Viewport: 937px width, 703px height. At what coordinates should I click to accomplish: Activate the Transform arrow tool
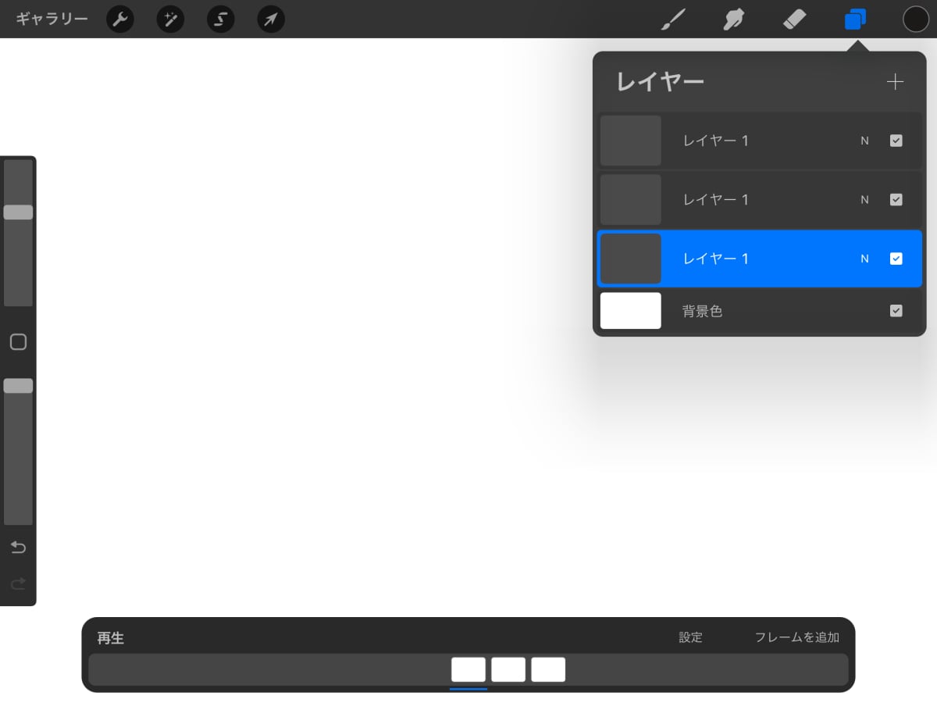(x=270, y=19)
